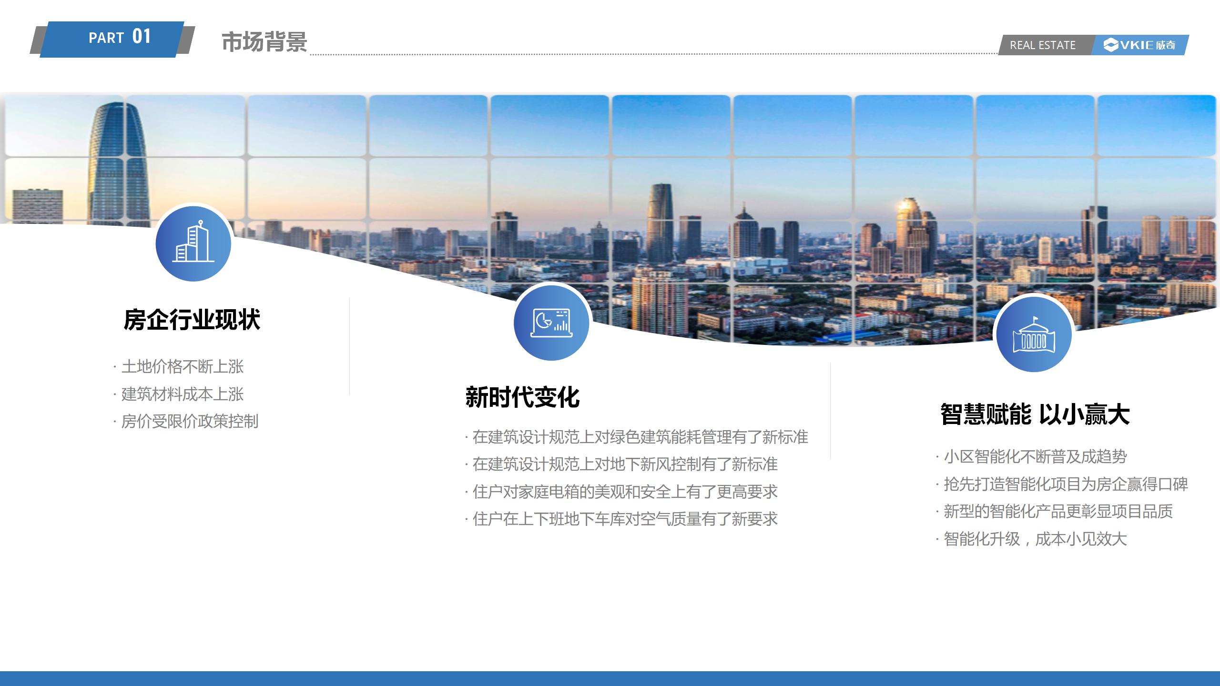Screen dimensions: 1220x686
Task: Click the government building flag icon
Action: [x=1034, y=334]
